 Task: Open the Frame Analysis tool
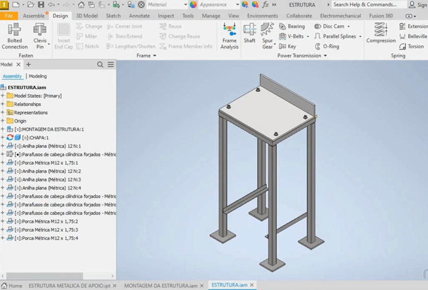pos(229,36)
